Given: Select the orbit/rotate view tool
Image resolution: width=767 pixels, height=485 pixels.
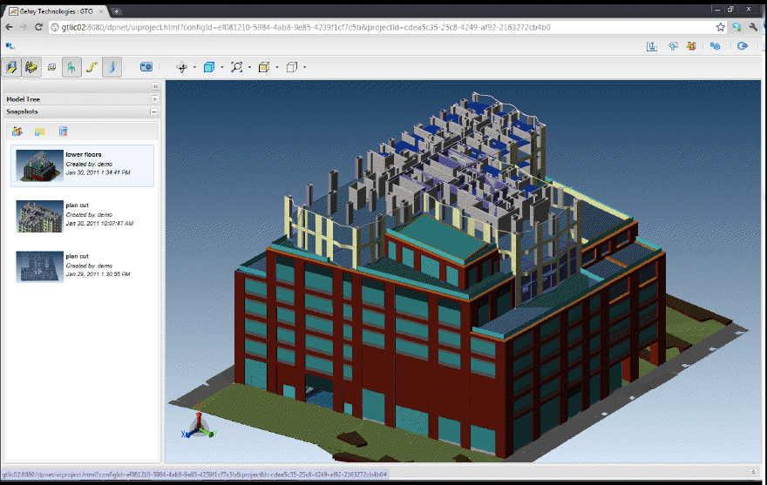Looking at the screenshot, I should click(181, 67).
